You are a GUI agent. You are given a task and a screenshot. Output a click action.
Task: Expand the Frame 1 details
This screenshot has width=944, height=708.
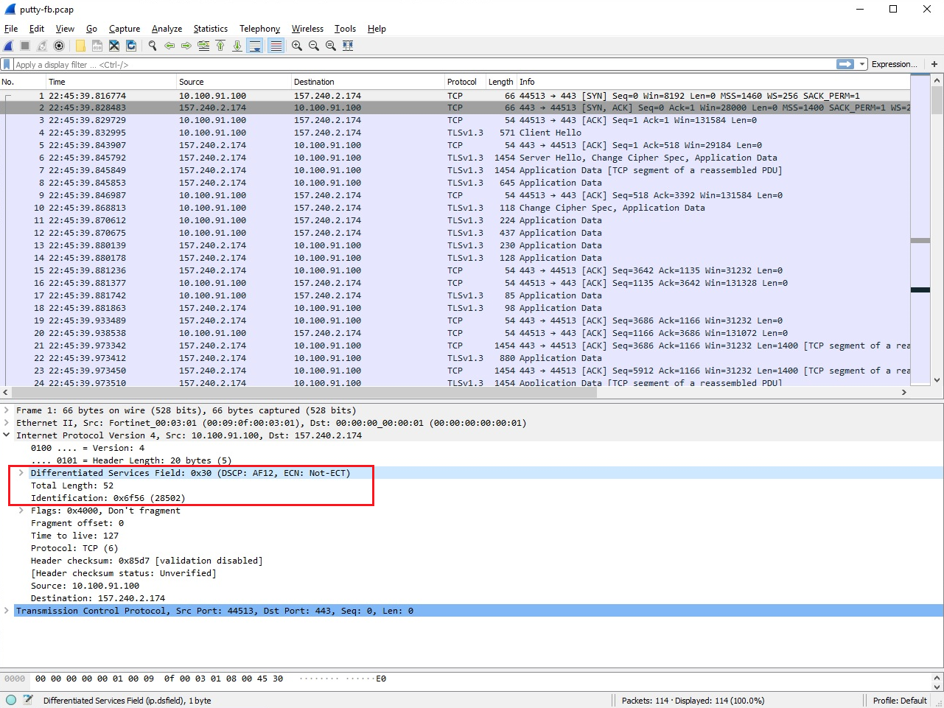pos(7,410)
